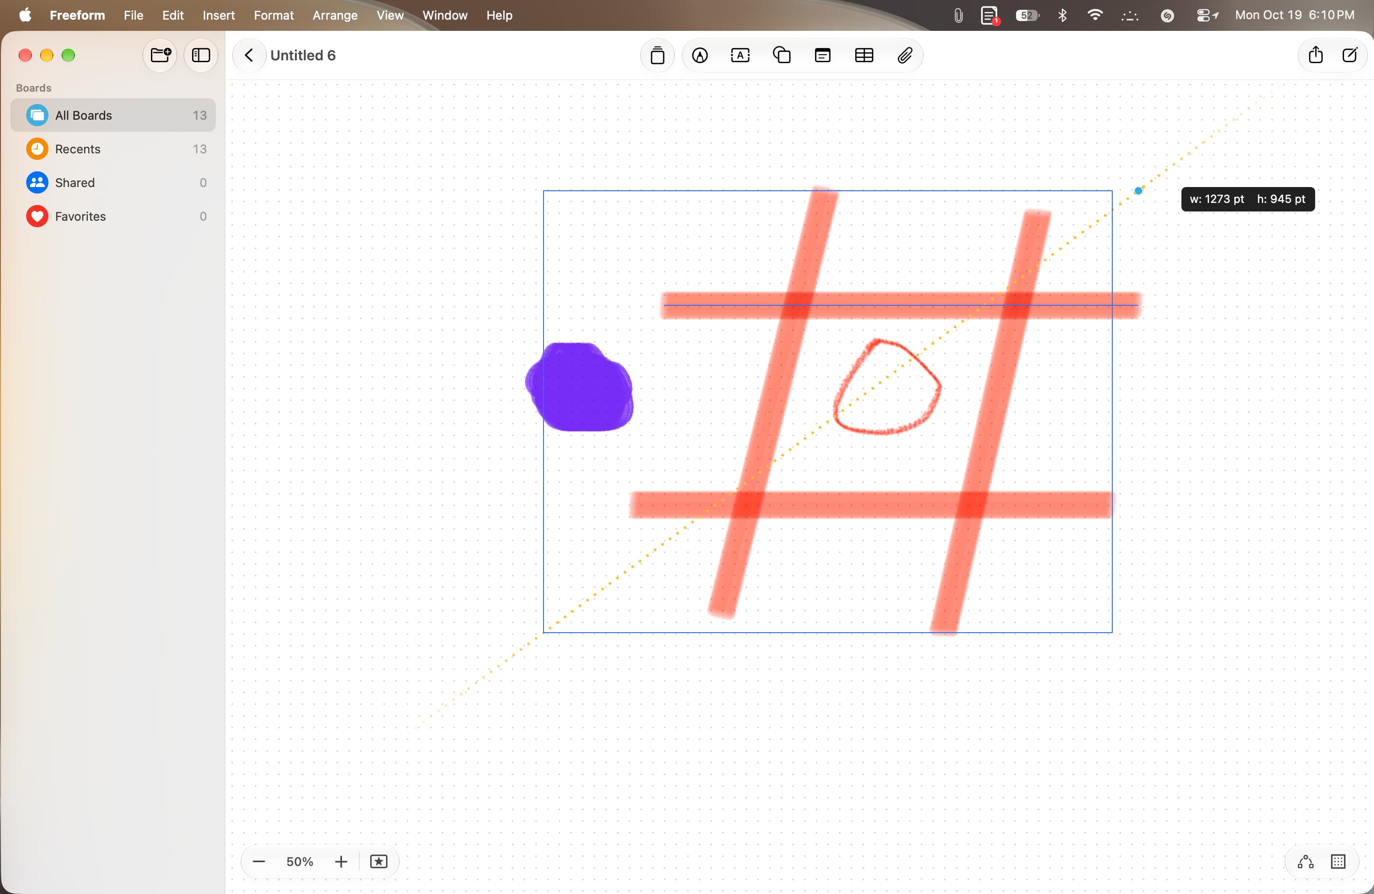Zoom out with the minus button

[x=258, y=862]
